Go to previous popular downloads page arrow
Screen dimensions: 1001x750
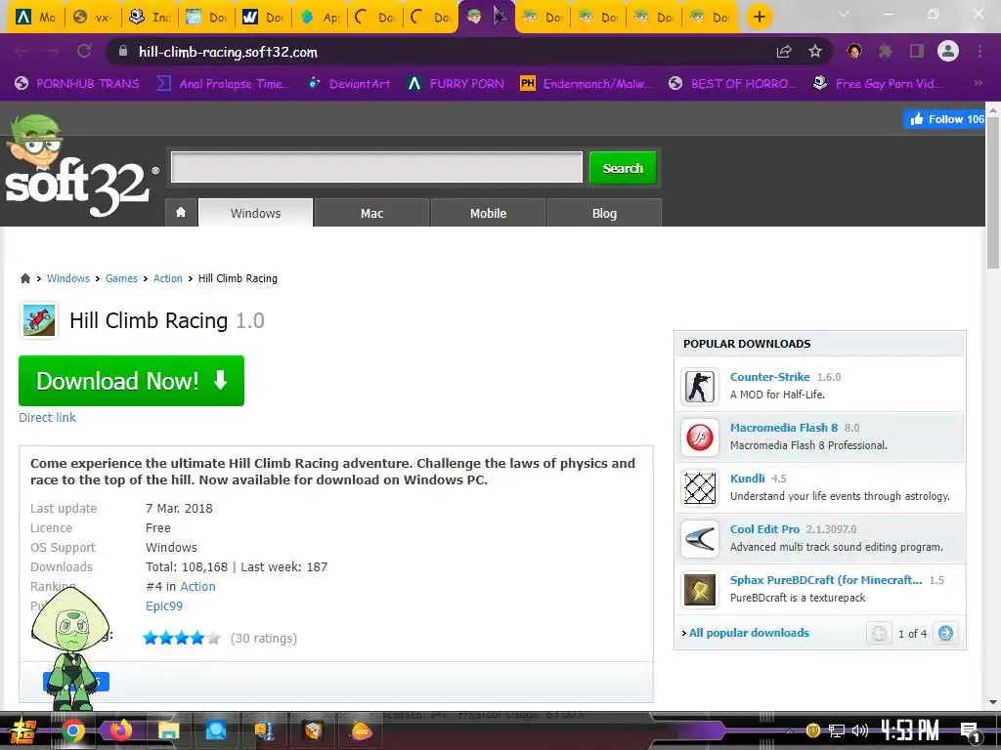click(879, 633)
